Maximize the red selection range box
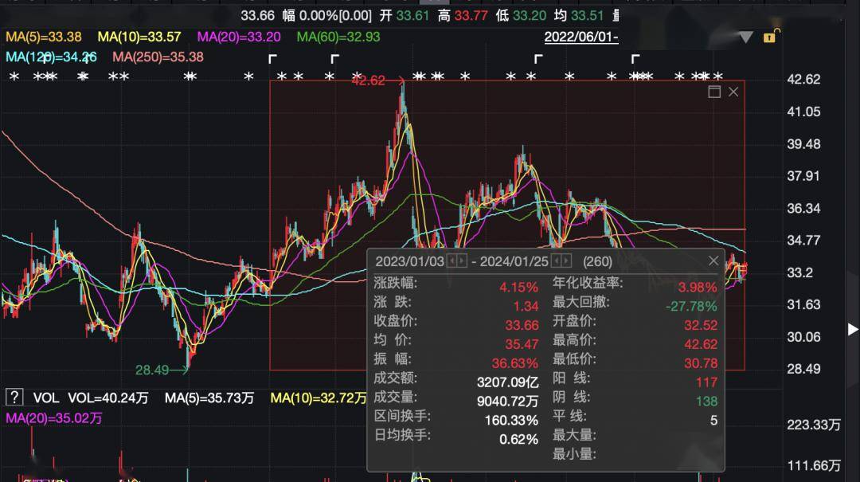 [714, 92]
